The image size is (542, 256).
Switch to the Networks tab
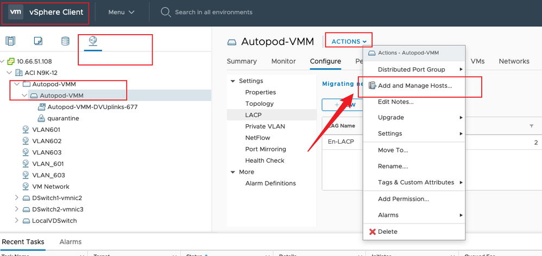click(514, 61)
